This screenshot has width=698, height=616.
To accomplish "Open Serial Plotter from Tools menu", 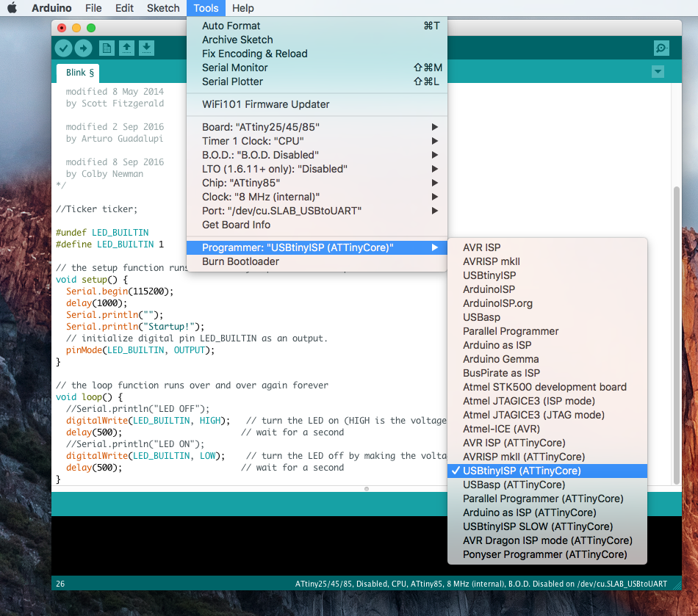I will coord(317,81).
